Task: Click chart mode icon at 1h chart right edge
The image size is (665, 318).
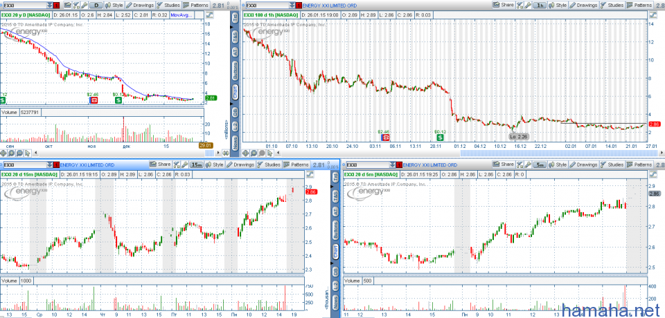Action: [653, 15]
